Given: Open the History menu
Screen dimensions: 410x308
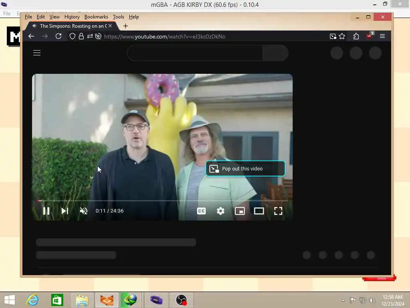Looking at the screenshot, I should (72, 17).
